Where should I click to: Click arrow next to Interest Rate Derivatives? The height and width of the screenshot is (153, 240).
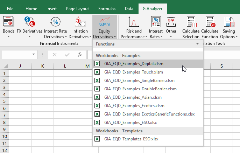point(66,37)
